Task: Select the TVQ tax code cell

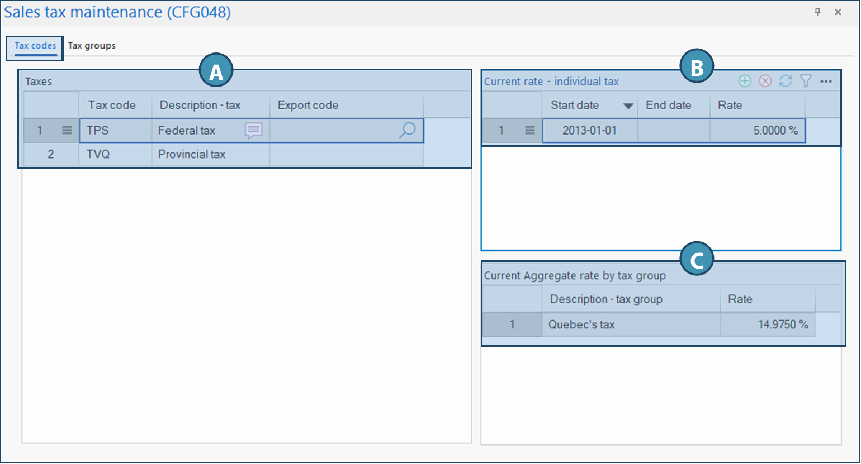Action: 115,154
